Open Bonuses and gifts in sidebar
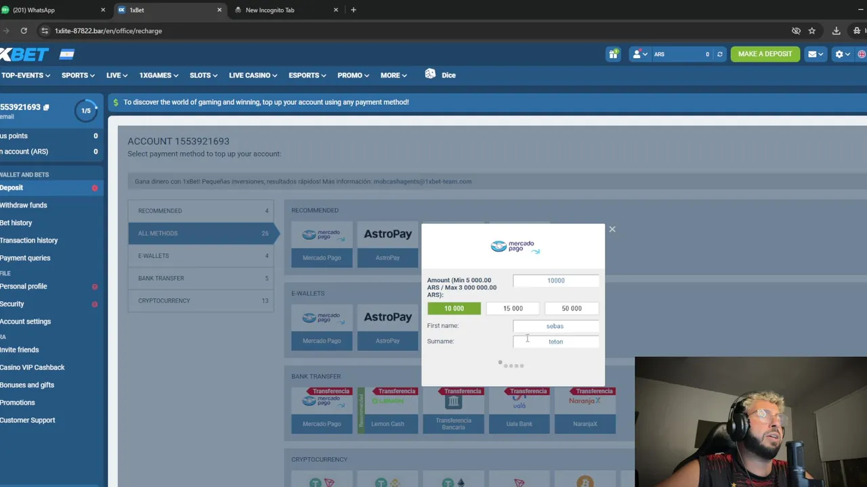The height and width of the screenshot is (487, 867). pos(51,385)
